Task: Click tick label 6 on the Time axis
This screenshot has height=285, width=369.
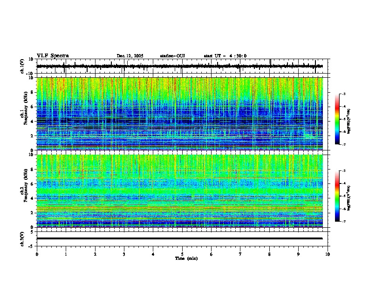Action: click(212, 254)
